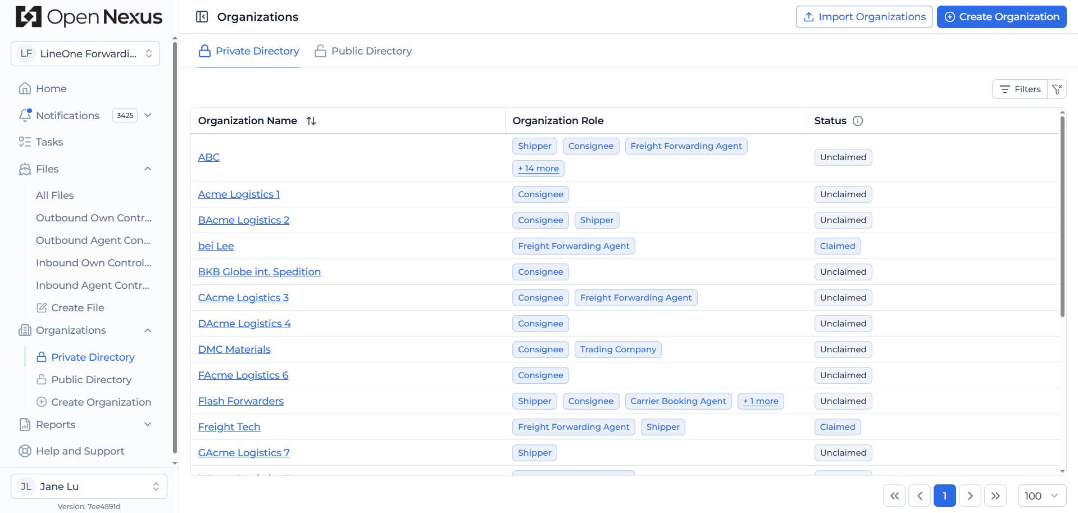Open the DMC Materials link
Viewport: 1078px width, 513px height.
tap(234, 349)
